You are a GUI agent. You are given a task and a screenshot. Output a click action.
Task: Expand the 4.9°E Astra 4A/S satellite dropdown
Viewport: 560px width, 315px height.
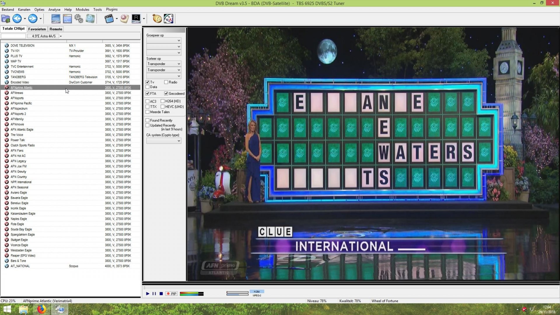point(61,36)
